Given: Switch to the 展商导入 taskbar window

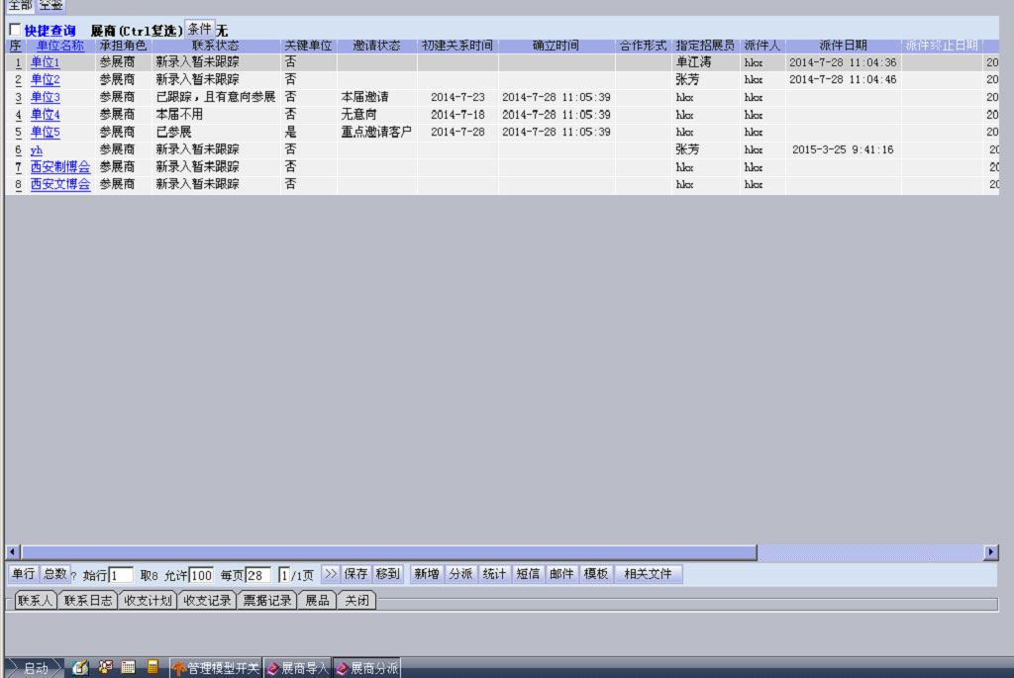Looking at the screenshot, I should 297,669.
